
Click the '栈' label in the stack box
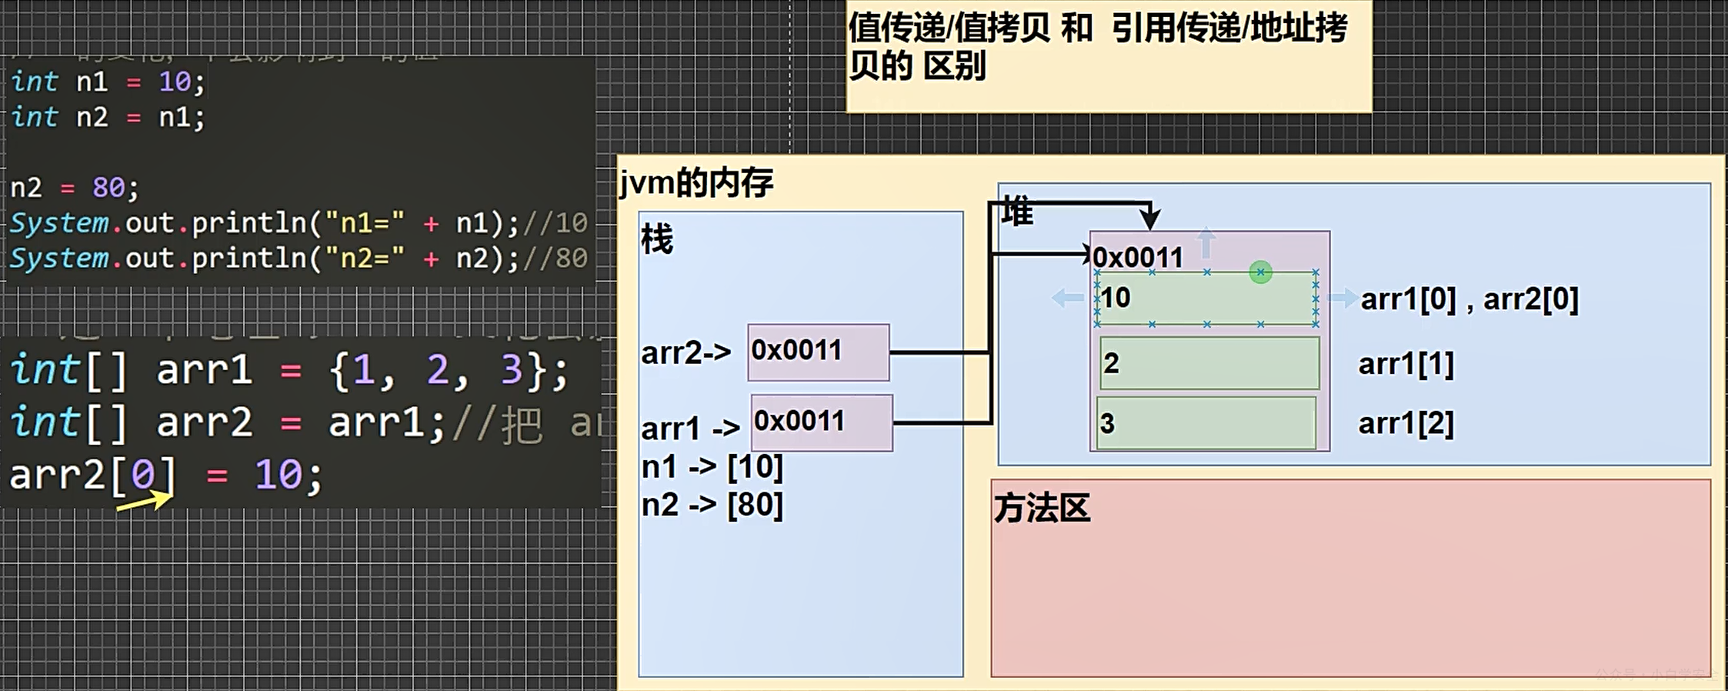(656, 239)
